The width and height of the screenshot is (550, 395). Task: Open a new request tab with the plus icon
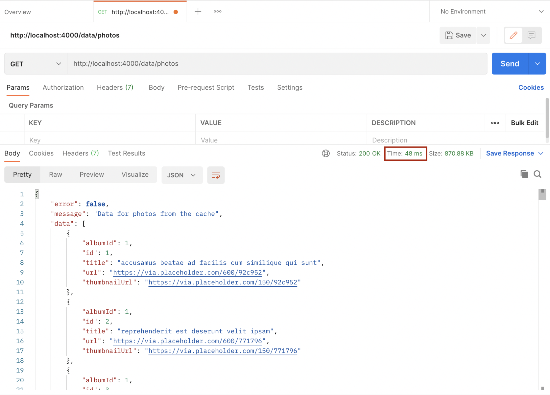pyautogui.click(x=198, y=11)
